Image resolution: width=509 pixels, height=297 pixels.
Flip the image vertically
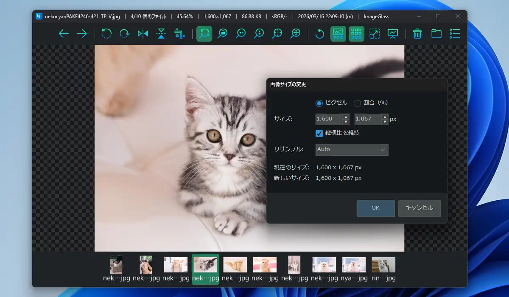(161, 34)
